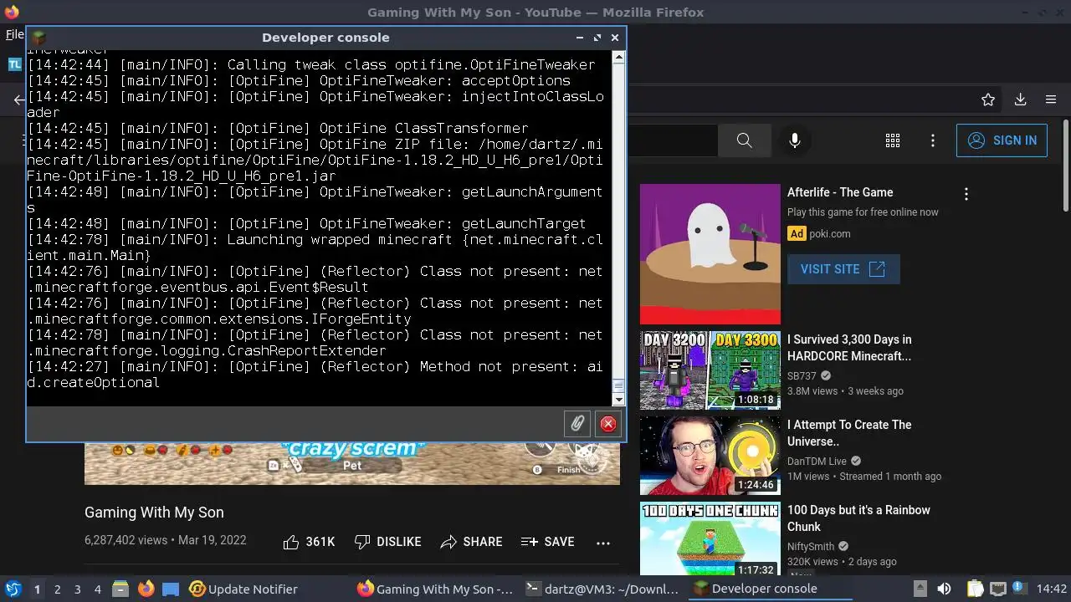Click the SHARE button under the video
The width and height of the screenshot is (1071, 602).
click(471, 542)
